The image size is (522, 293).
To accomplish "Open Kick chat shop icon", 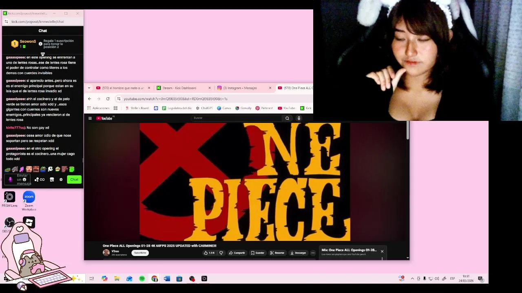I will pyautogui.click(x=52, y=179).
